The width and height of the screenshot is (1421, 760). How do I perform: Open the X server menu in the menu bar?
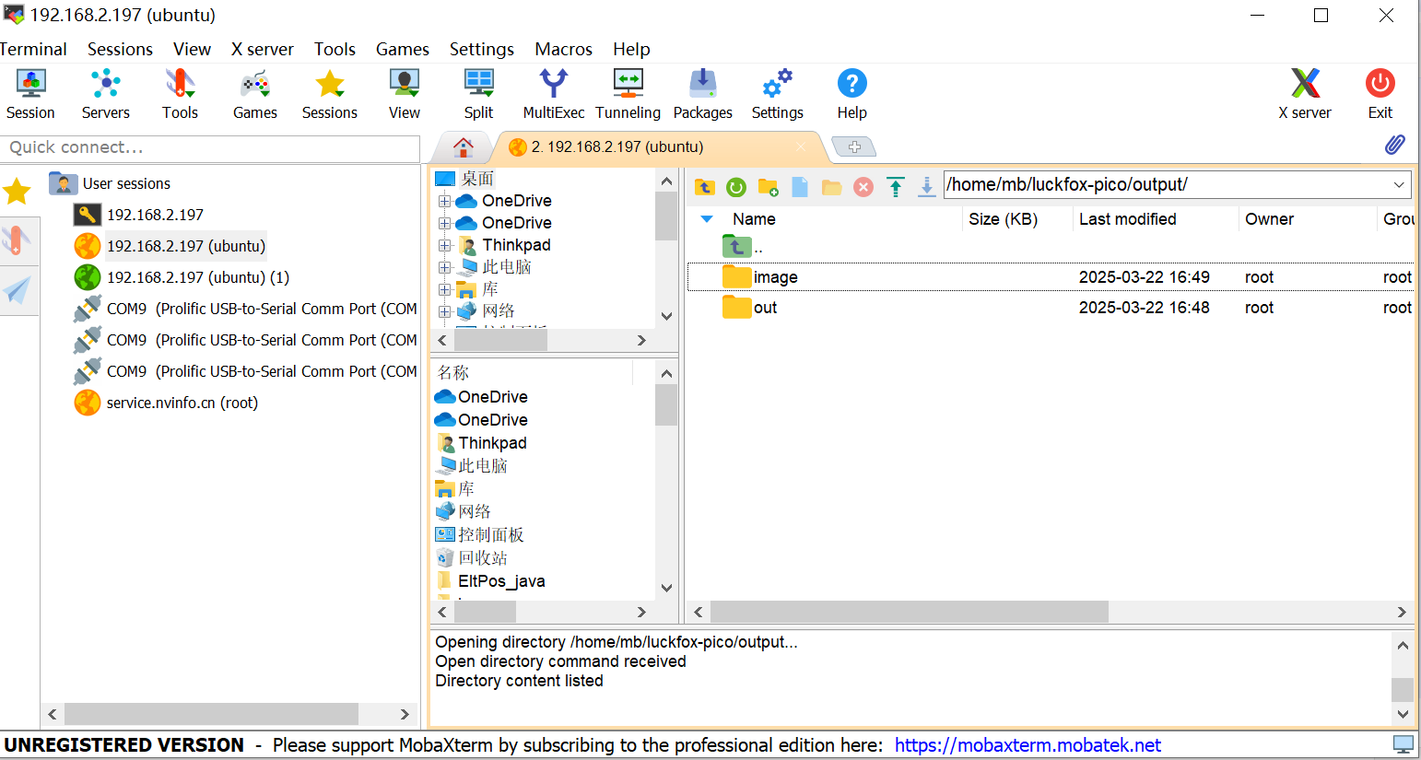point(262,49)
